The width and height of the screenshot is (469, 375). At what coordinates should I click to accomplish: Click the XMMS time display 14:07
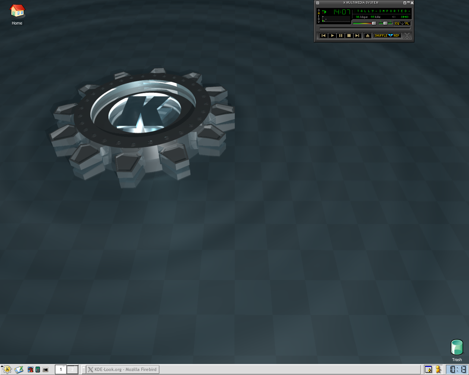341,12
